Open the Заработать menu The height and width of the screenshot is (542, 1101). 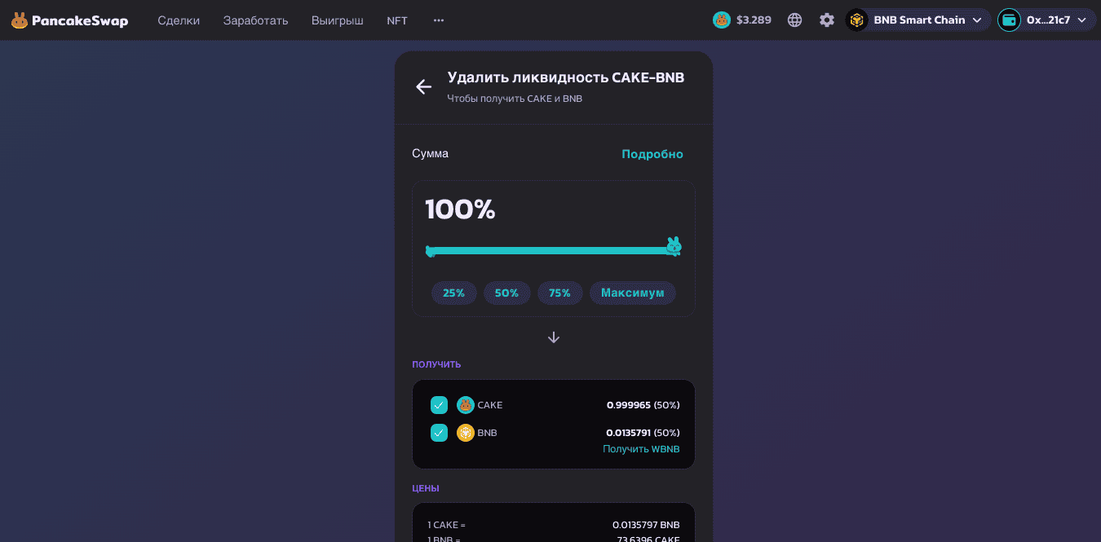pyautogui.click(x=256, y=20)
